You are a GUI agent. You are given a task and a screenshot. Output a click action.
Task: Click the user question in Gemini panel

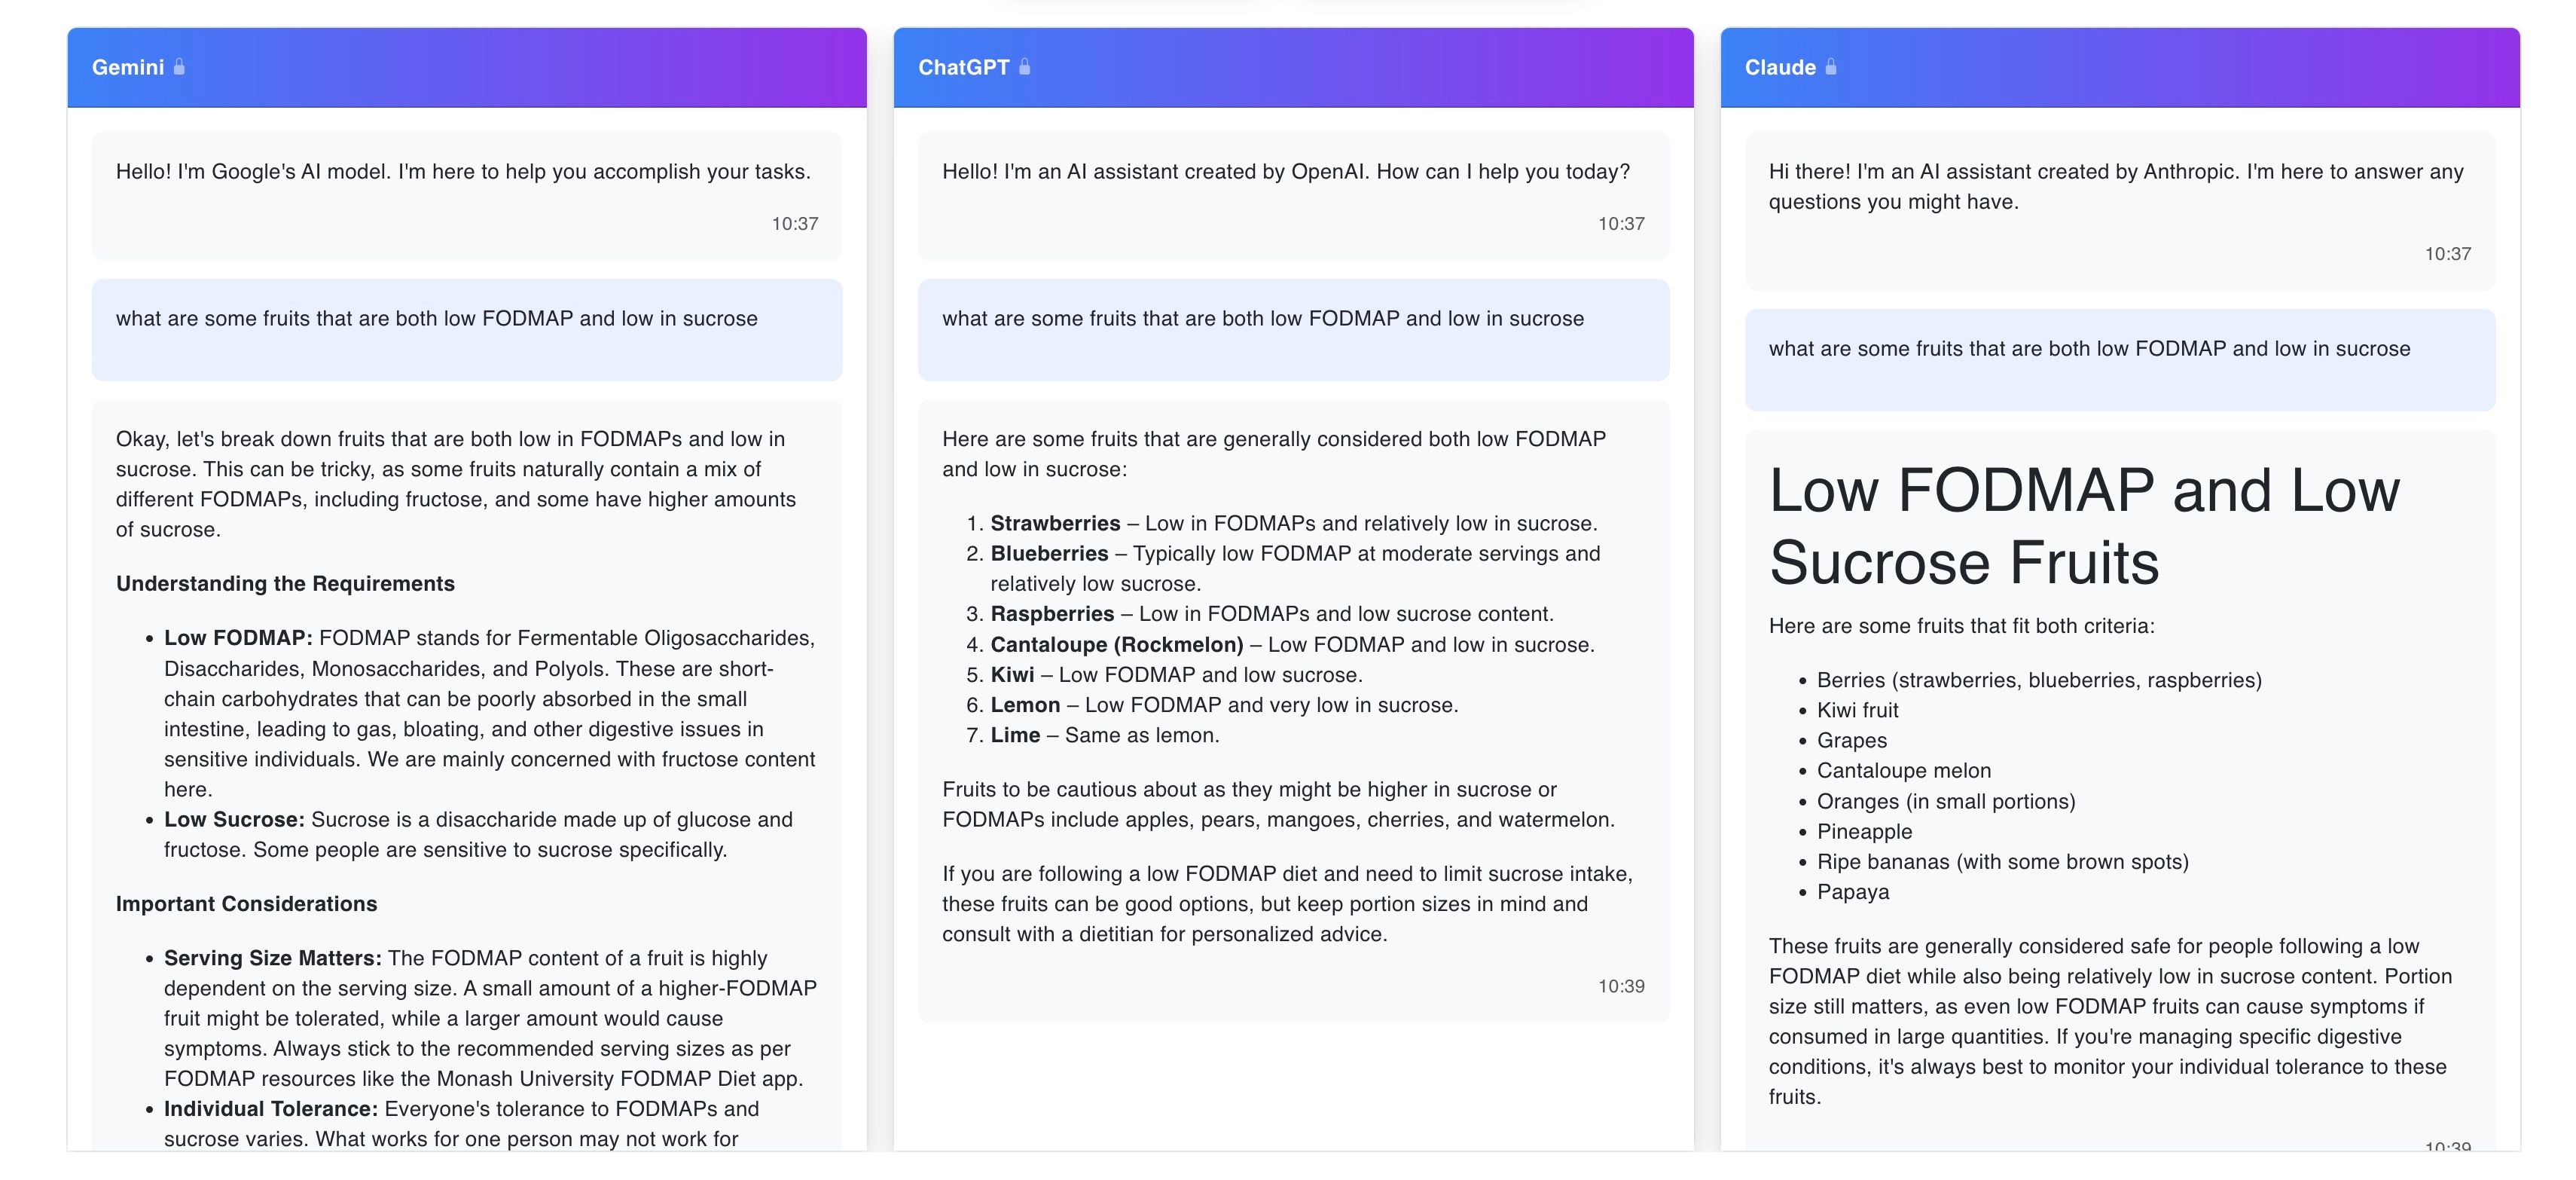pyautogui.click(x=437, y=319)
